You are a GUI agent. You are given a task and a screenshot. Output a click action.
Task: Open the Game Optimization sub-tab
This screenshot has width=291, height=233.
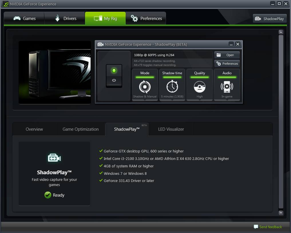(x=80, y=129)
